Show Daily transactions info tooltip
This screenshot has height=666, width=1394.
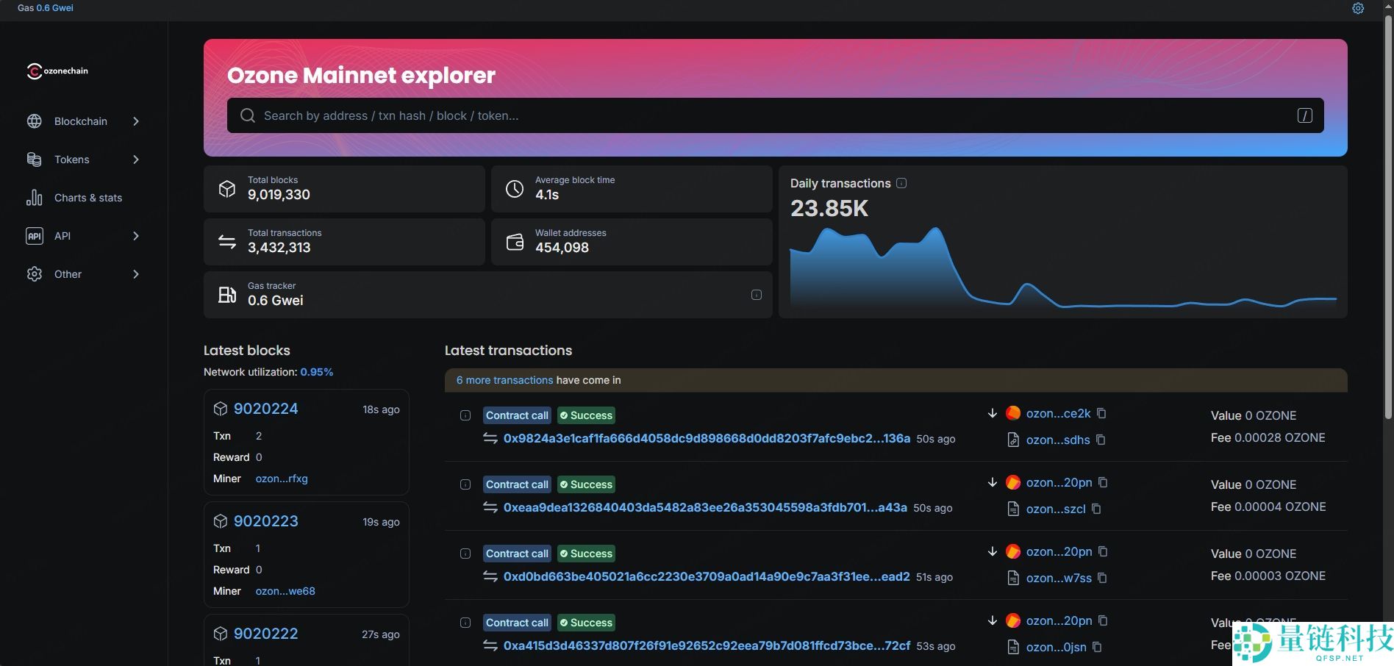[901, 183]
